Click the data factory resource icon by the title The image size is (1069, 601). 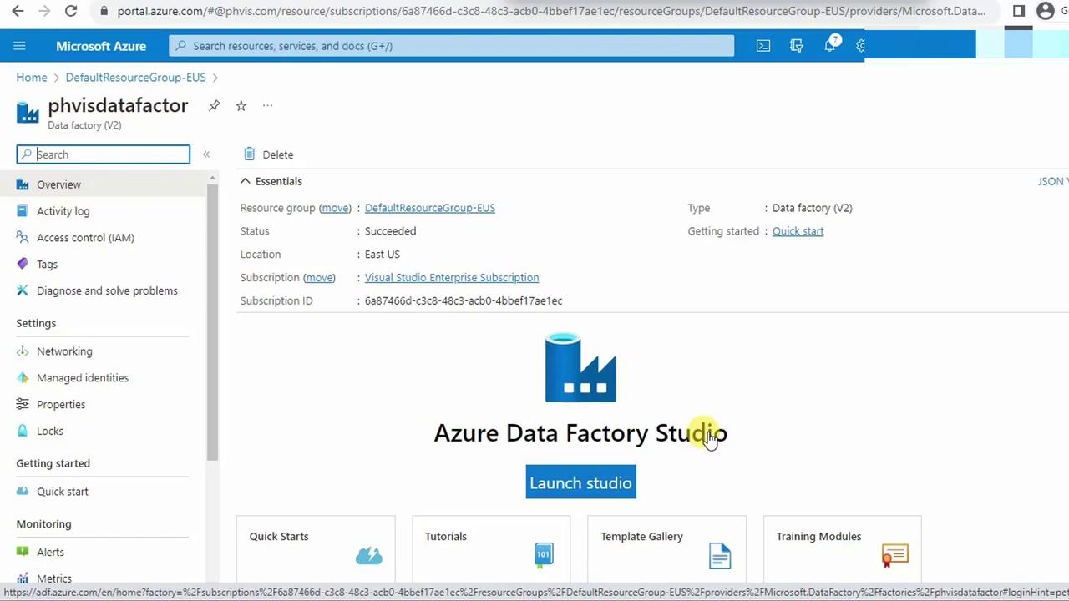click(28, 112)
